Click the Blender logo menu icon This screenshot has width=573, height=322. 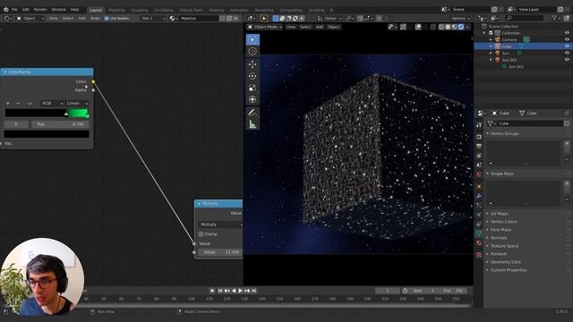[x=6, y=10]
